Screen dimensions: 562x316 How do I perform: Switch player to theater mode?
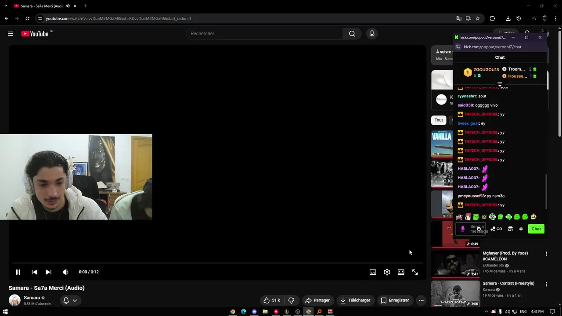[401, 272]
